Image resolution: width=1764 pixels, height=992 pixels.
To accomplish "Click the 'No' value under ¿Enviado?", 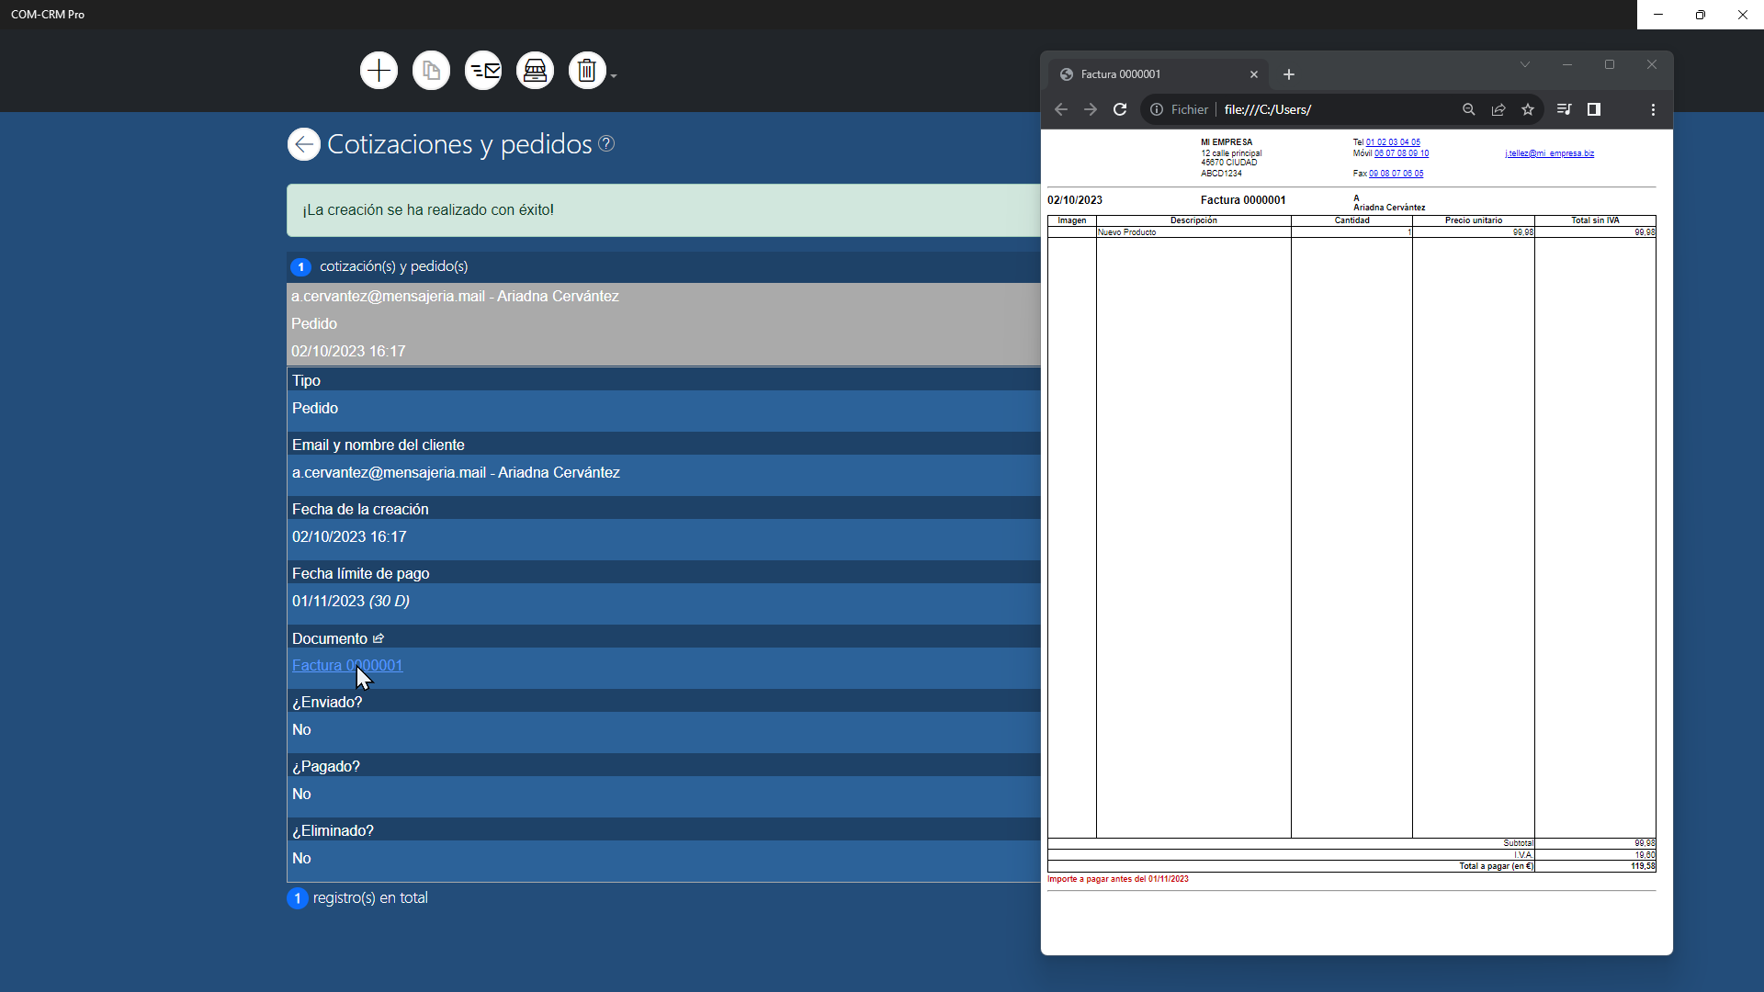I will pos(301,729).
